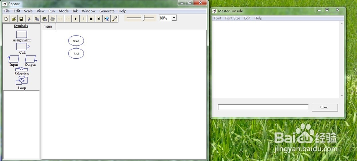357x161 pixels.
Task: Open the Generate menu
Action: (x=107, y=11)
